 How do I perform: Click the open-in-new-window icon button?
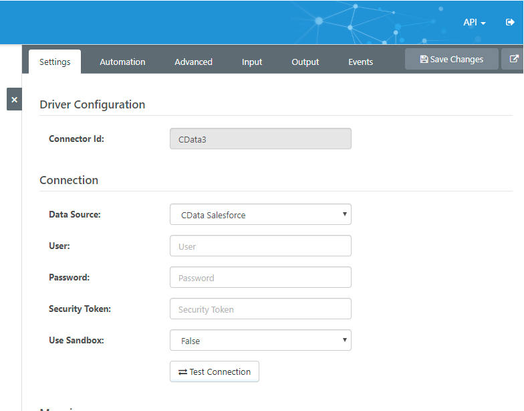514,59
